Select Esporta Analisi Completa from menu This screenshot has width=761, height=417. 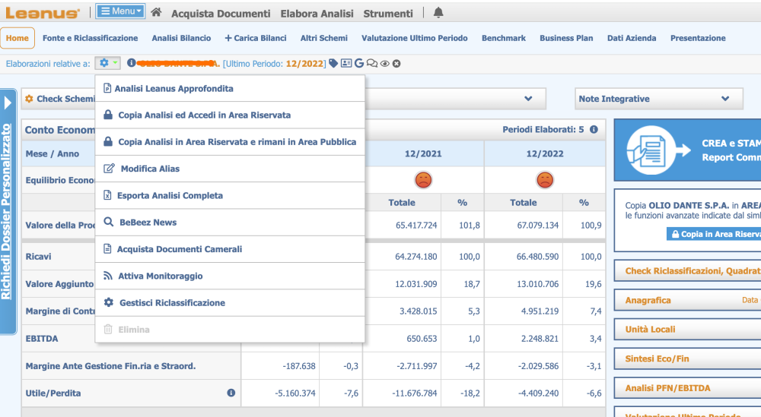pos(170,195)
